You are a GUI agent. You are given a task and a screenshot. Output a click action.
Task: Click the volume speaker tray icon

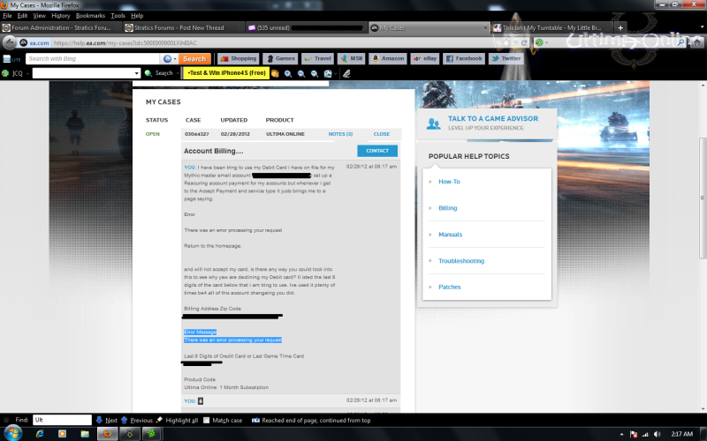pyautogui.click(x=657, y=434)
